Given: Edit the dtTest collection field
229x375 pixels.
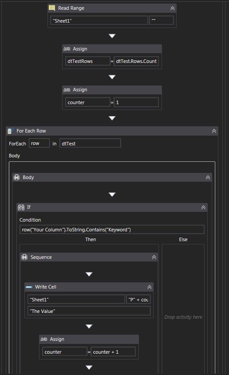Looking at the screenshot, I should [x=90, y=144].
